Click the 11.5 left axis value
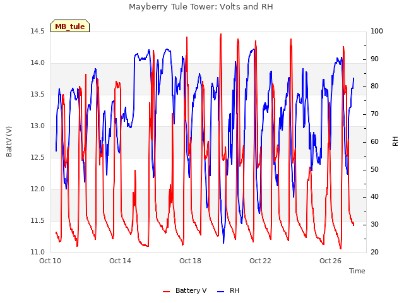404x303 pixels. [37, 220]
